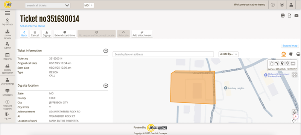Click the city value JEFFERSON CITY

[x=59, y=102]
